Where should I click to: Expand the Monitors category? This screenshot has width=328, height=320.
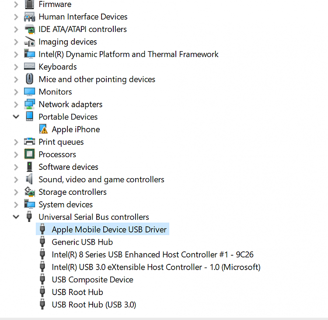tap(16, 92)
